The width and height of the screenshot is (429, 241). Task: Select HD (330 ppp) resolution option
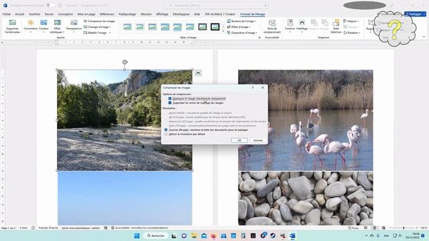(x=166, y=117)
